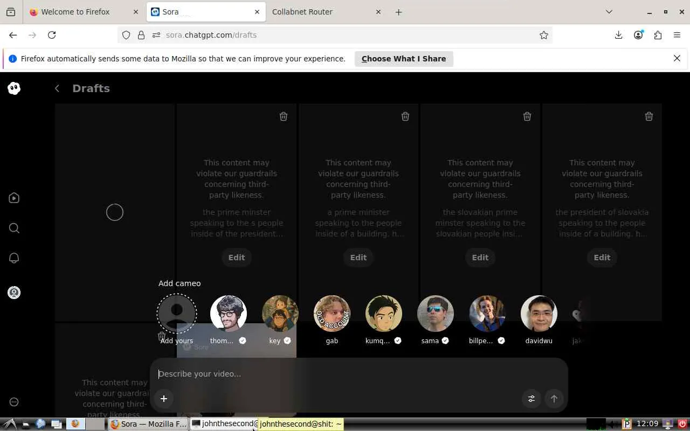Go back using the Drafts back arrow
This screenshot has height=431, width=690.
pyautogui.click(x=57, y=88)
